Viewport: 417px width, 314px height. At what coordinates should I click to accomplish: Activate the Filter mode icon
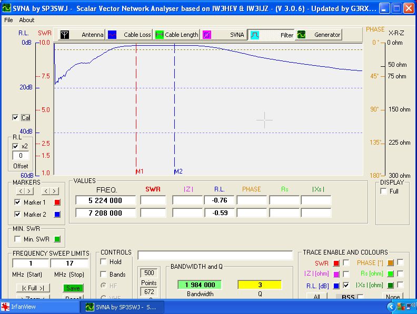(254, 35)
